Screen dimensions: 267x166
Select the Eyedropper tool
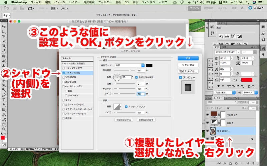click(x=4, y=50)
